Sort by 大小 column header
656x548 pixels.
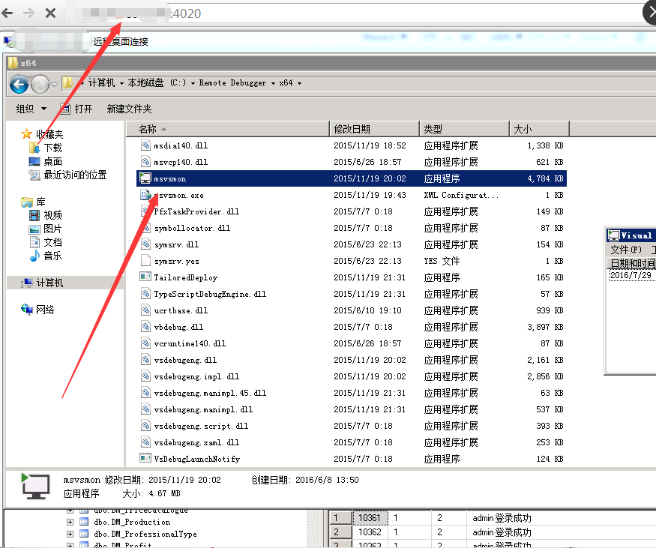(539, 129)
